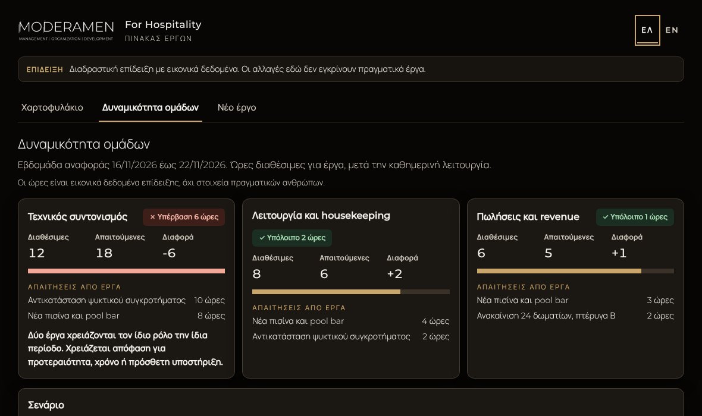The width and height of the screenshot is (702, 416).
Task: Click the Δυναμικότητα ομάδων page heading
Action: [x=84, y=144]
